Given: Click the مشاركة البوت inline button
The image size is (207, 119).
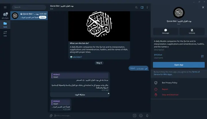Looking at the screenshot, I should (x=80, y=95).
